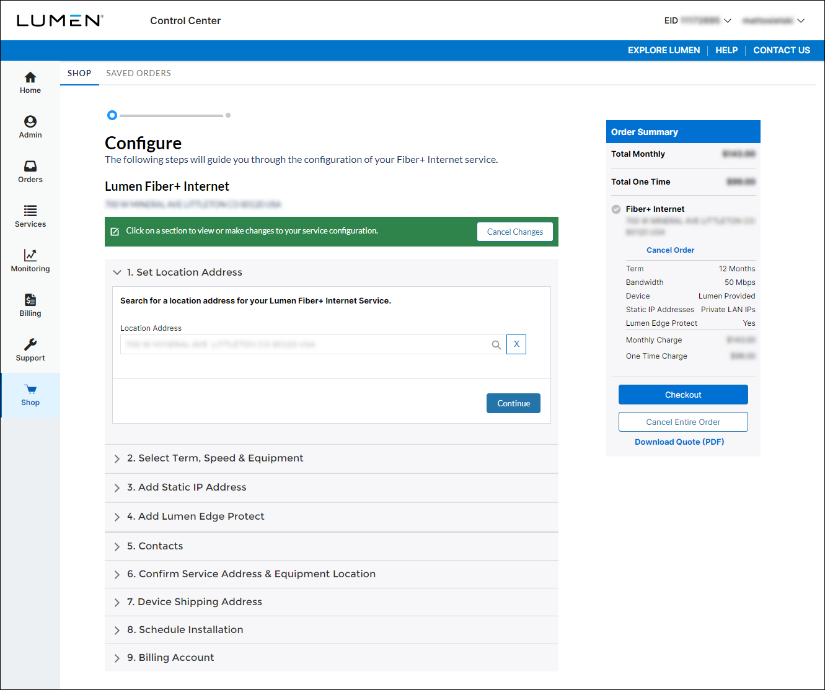
Task: Expand Add Static IP Address section
Action: tap(332, 487)
